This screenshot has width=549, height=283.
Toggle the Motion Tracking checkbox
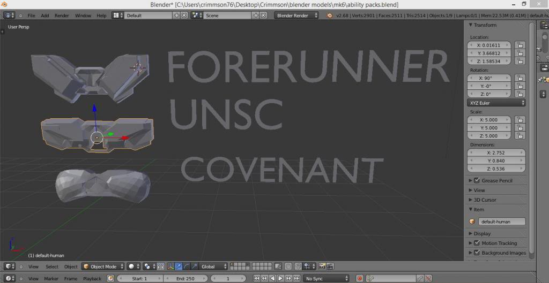coord(477,243)
